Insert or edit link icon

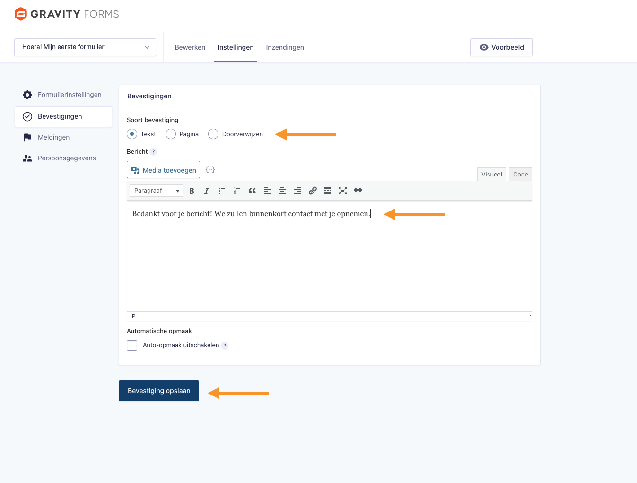tap(313, 191)
